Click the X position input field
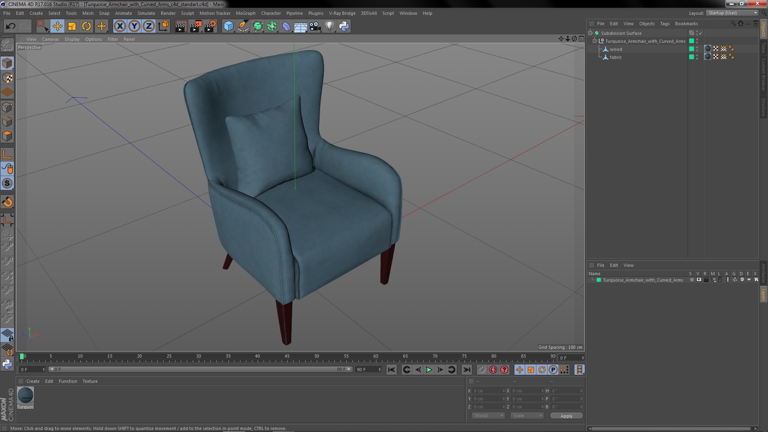 489,391
